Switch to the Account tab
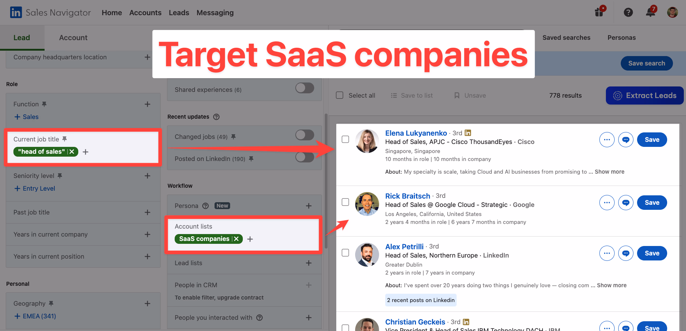 coord(73,38)
